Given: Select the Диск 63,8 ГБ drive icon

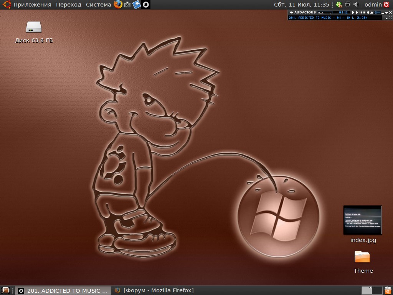Looking at the screenshot, I should click(34, 27).
